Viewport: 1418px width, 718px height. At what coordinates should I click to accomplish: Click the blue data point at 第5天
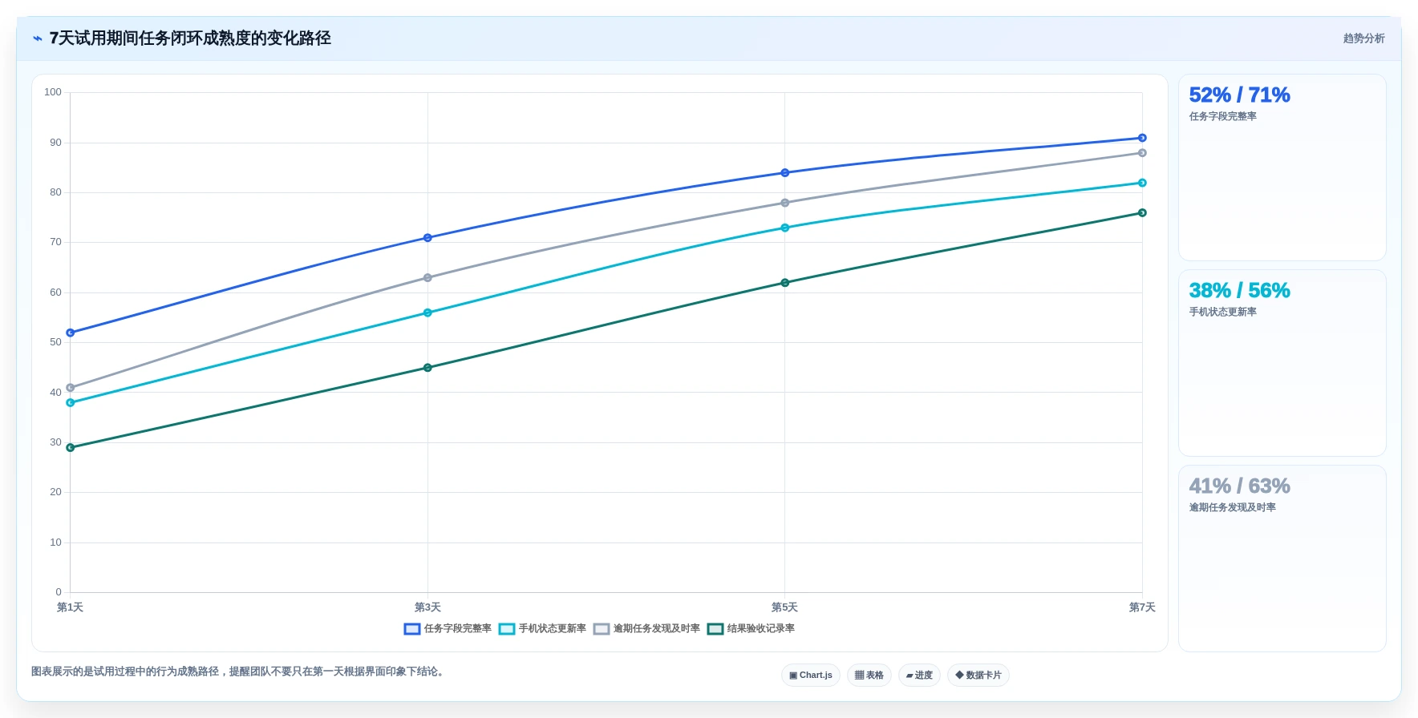785,173
